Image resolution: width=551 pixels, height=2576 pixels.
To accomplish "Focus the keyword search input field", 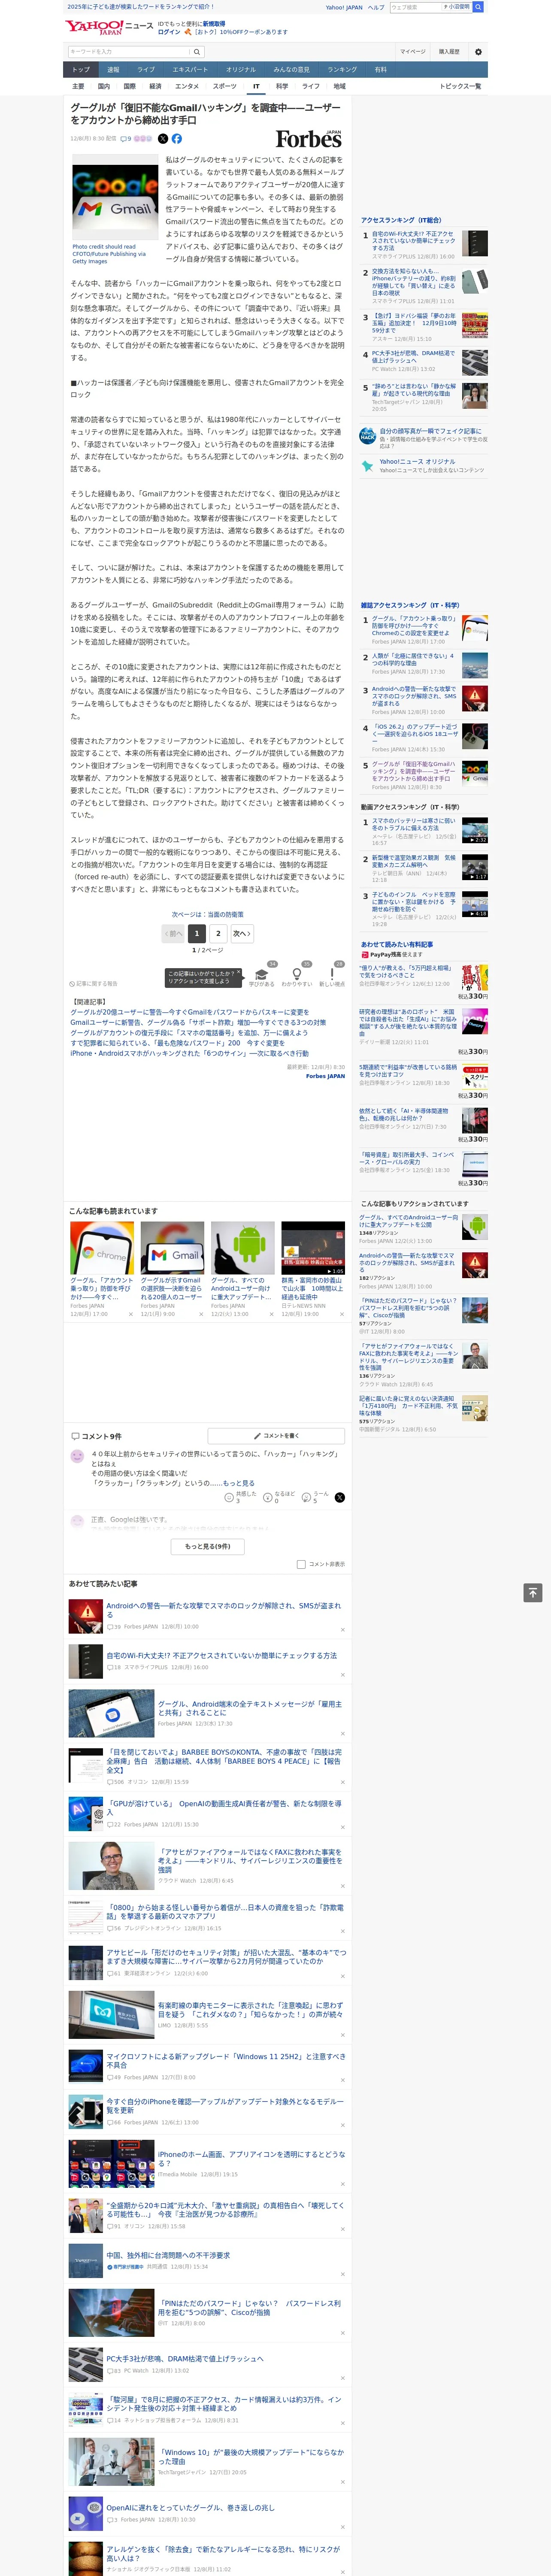I will (129, 51).
